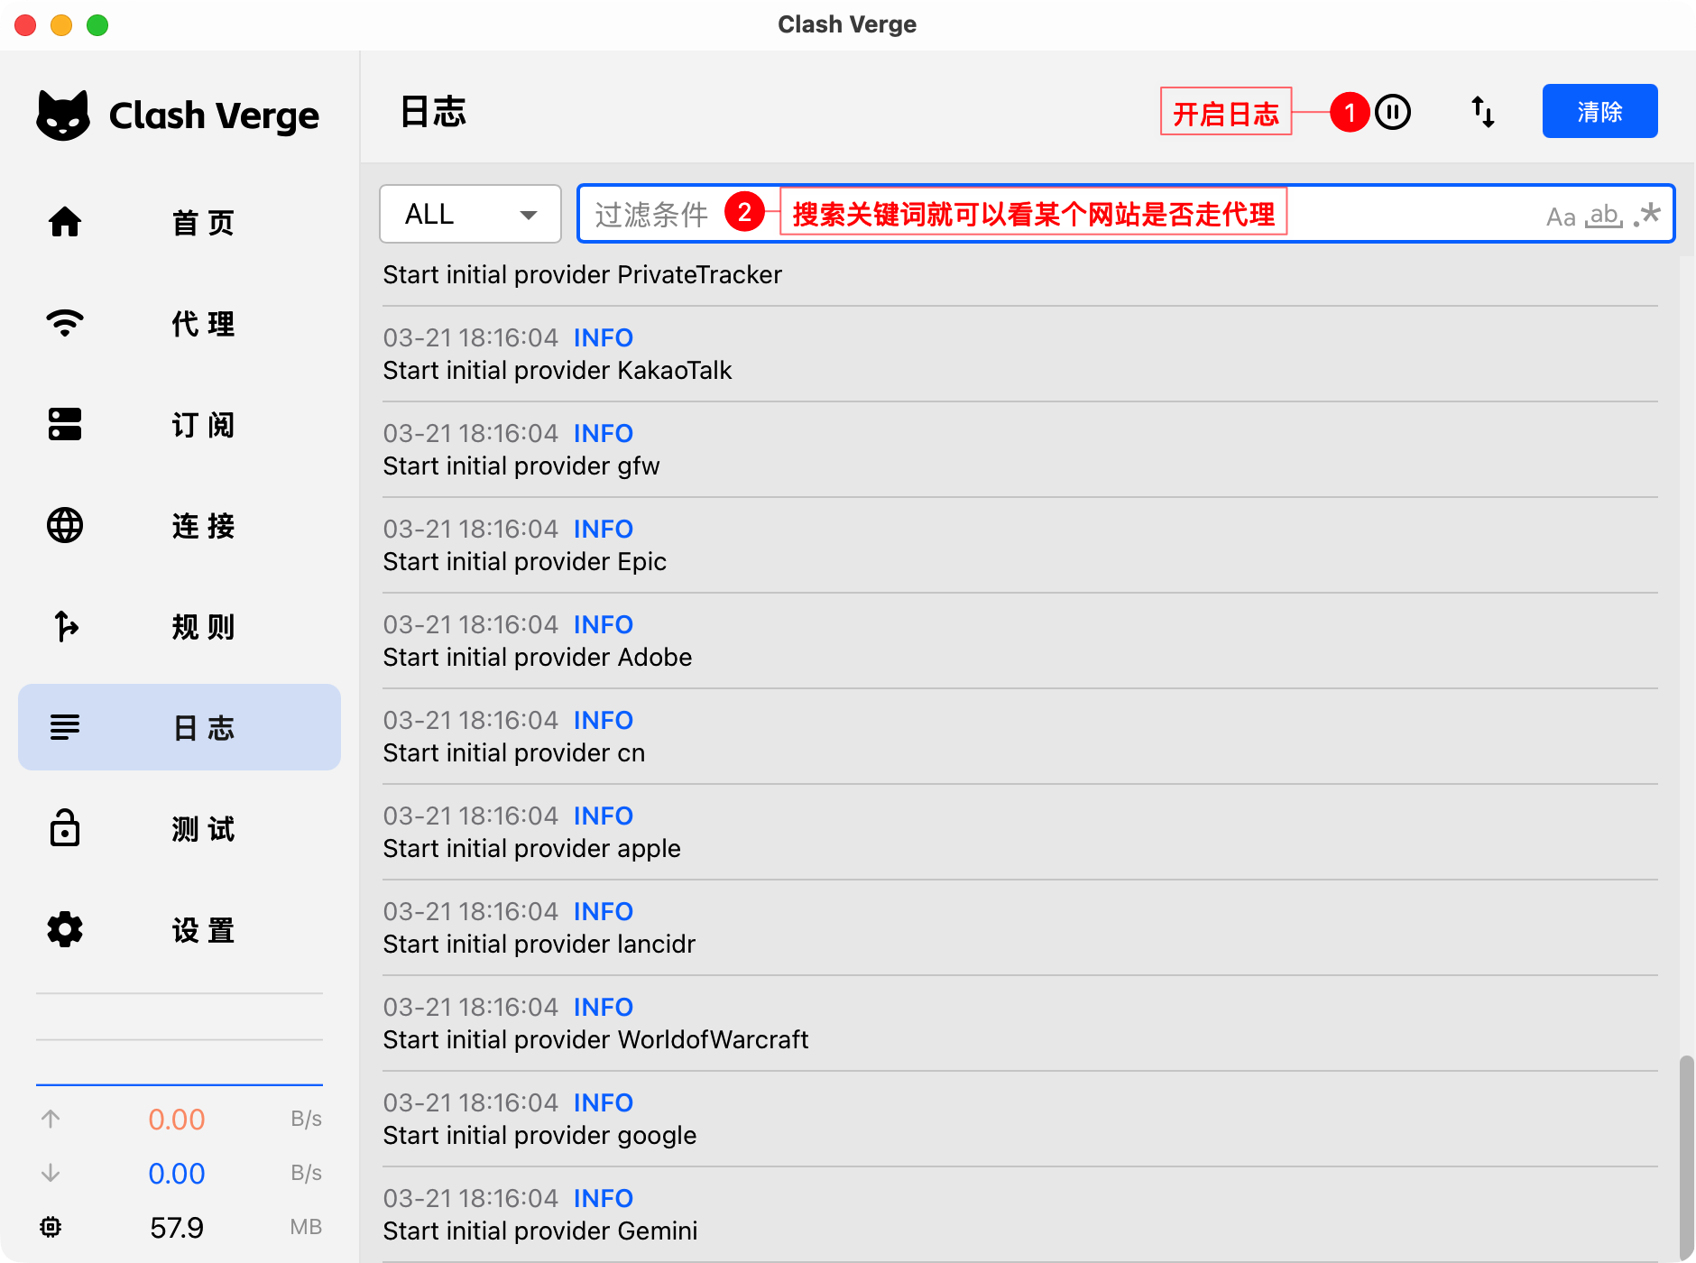
Task: Reverse log order with sort arrows icon
Action: [x=1483, y=112]
